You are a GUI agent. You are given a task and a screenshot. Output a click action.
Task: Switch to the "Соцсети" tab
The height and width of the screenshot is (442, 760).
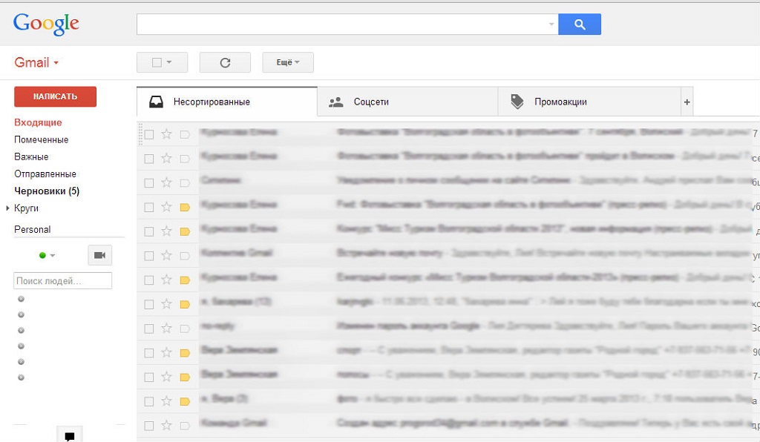pyautogui.click(x=407, y=102)
